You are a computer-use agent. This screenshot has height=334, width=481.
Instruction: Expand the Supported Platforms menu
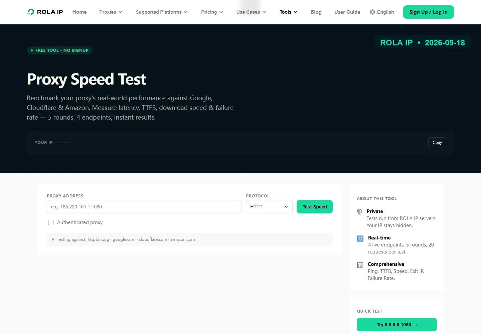tap(162, 12)
